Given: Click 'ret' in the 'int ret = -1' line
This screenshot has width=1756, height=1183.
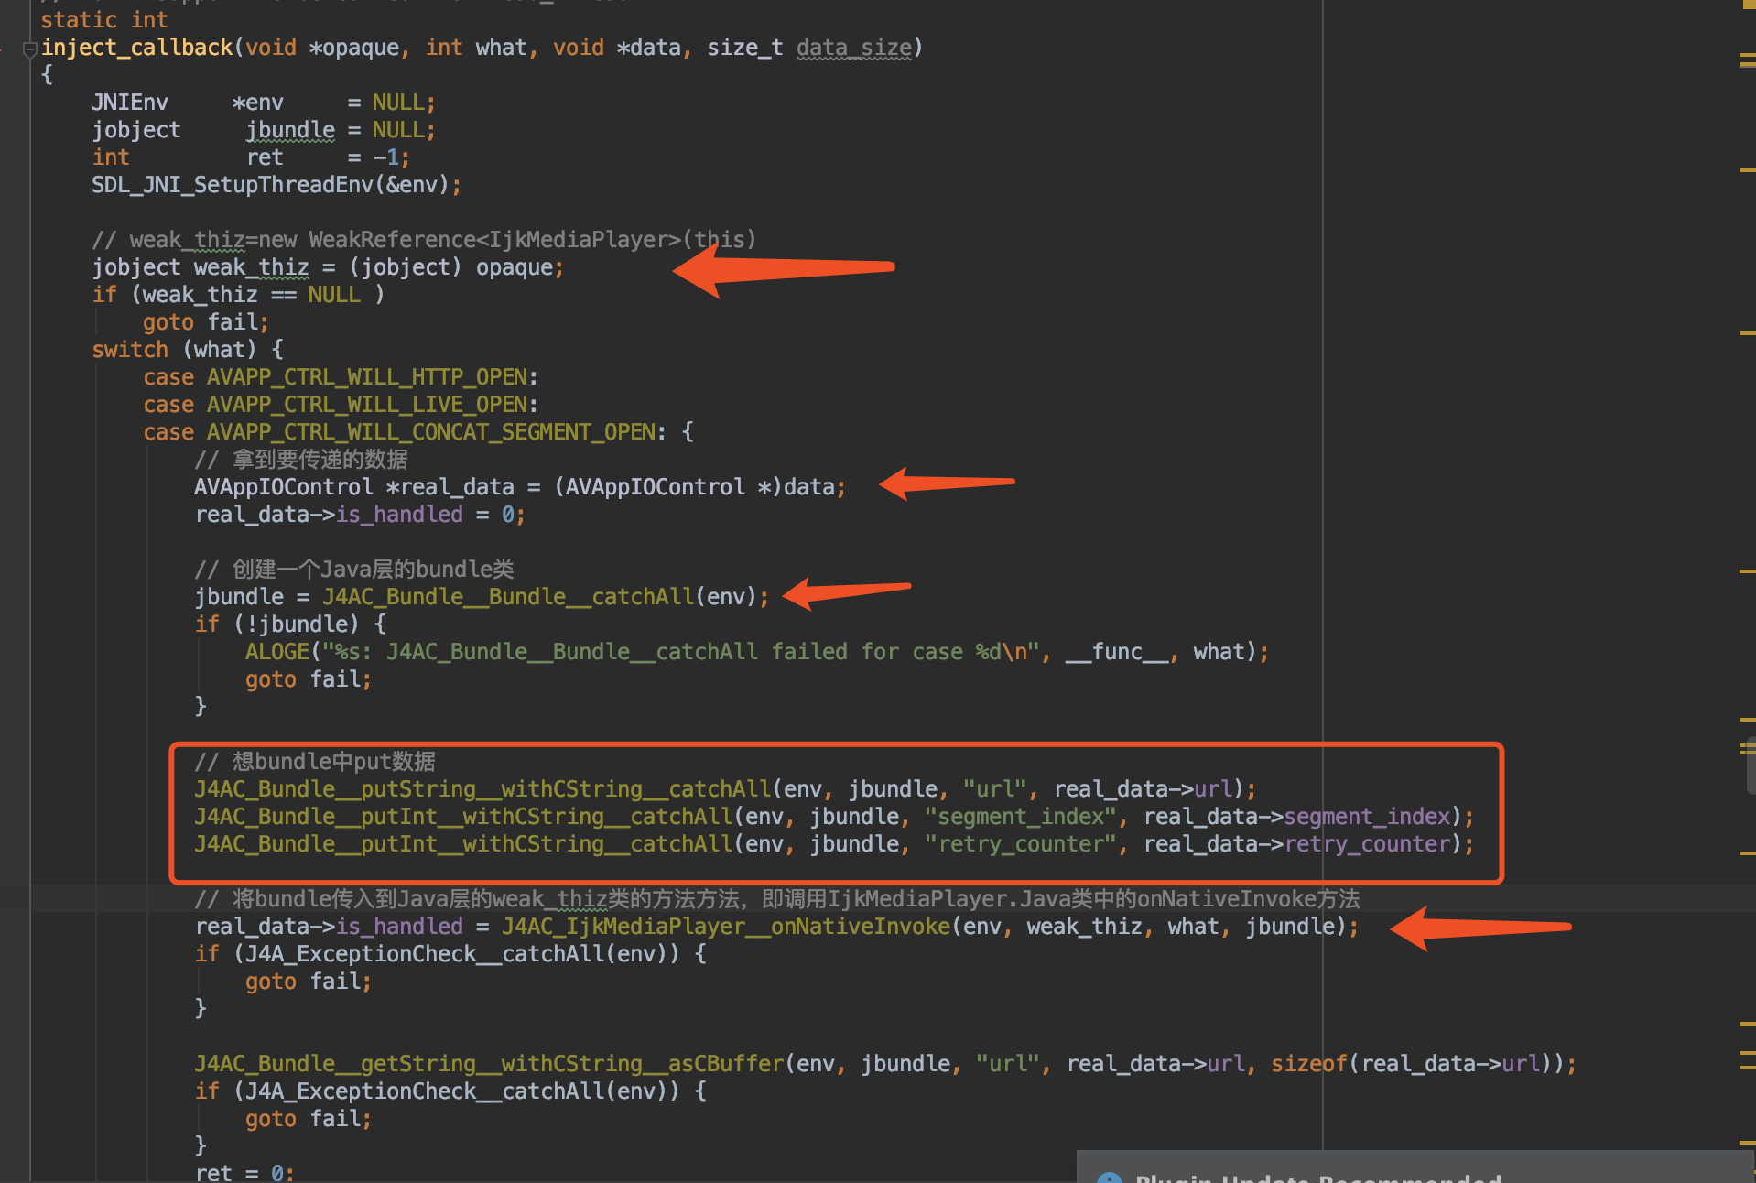Looking at the screenshot, I should pos(265,157).
